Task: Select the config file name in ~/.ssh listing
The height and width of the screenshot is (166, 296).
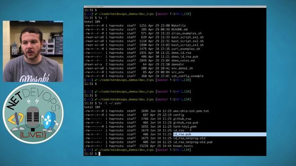Action: click(179, 115)
